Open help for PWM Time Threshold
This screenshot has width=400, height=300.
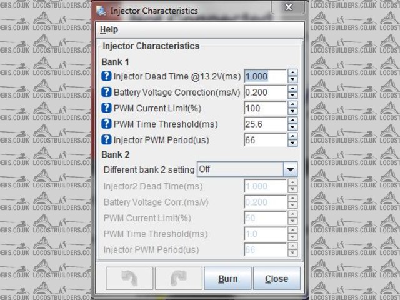pyautogui.click(x=106, y=124)
